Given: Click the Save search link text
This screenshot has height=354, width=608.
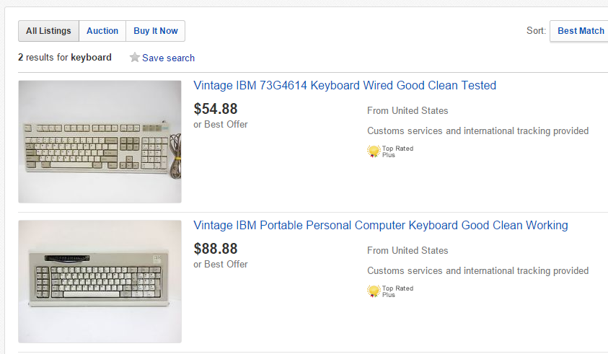Looking at the screenshot, I should pos(168,58).
